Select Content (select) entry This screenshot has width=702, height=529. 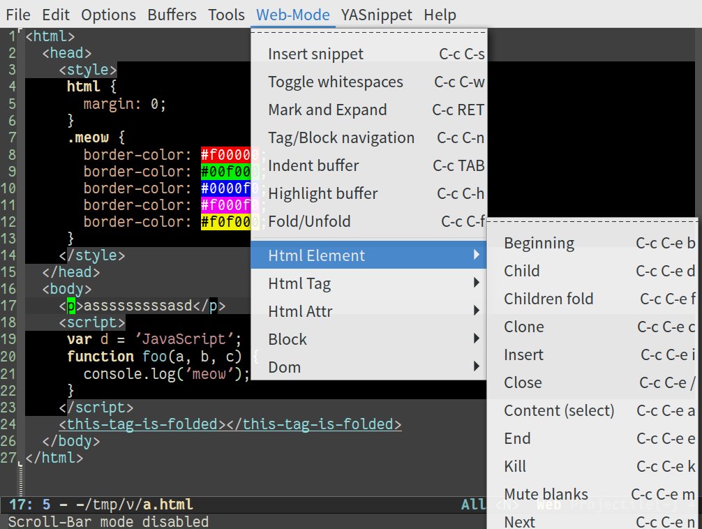click(592, 410)
